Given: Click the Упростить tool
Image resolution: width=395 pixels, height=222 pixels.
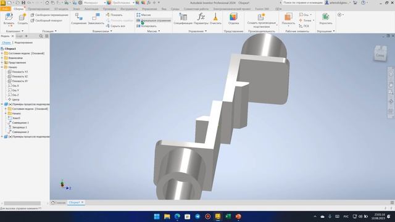Looking at the screenshot, I should (326, 19).
